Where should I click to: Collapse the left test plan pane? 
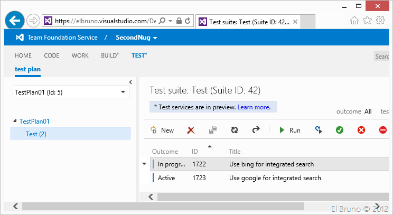(x=130, y=81)
